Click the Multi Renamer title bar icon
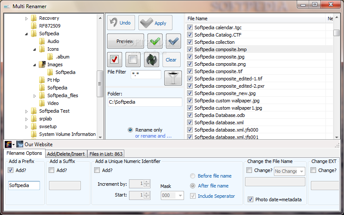344x215 pixels. (6, 6)
